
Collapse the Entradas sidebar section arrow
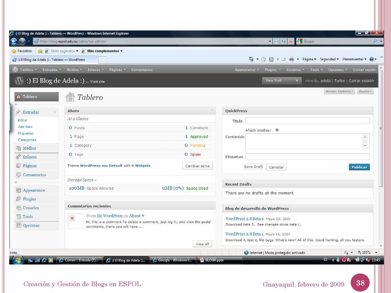click(55, 113)
